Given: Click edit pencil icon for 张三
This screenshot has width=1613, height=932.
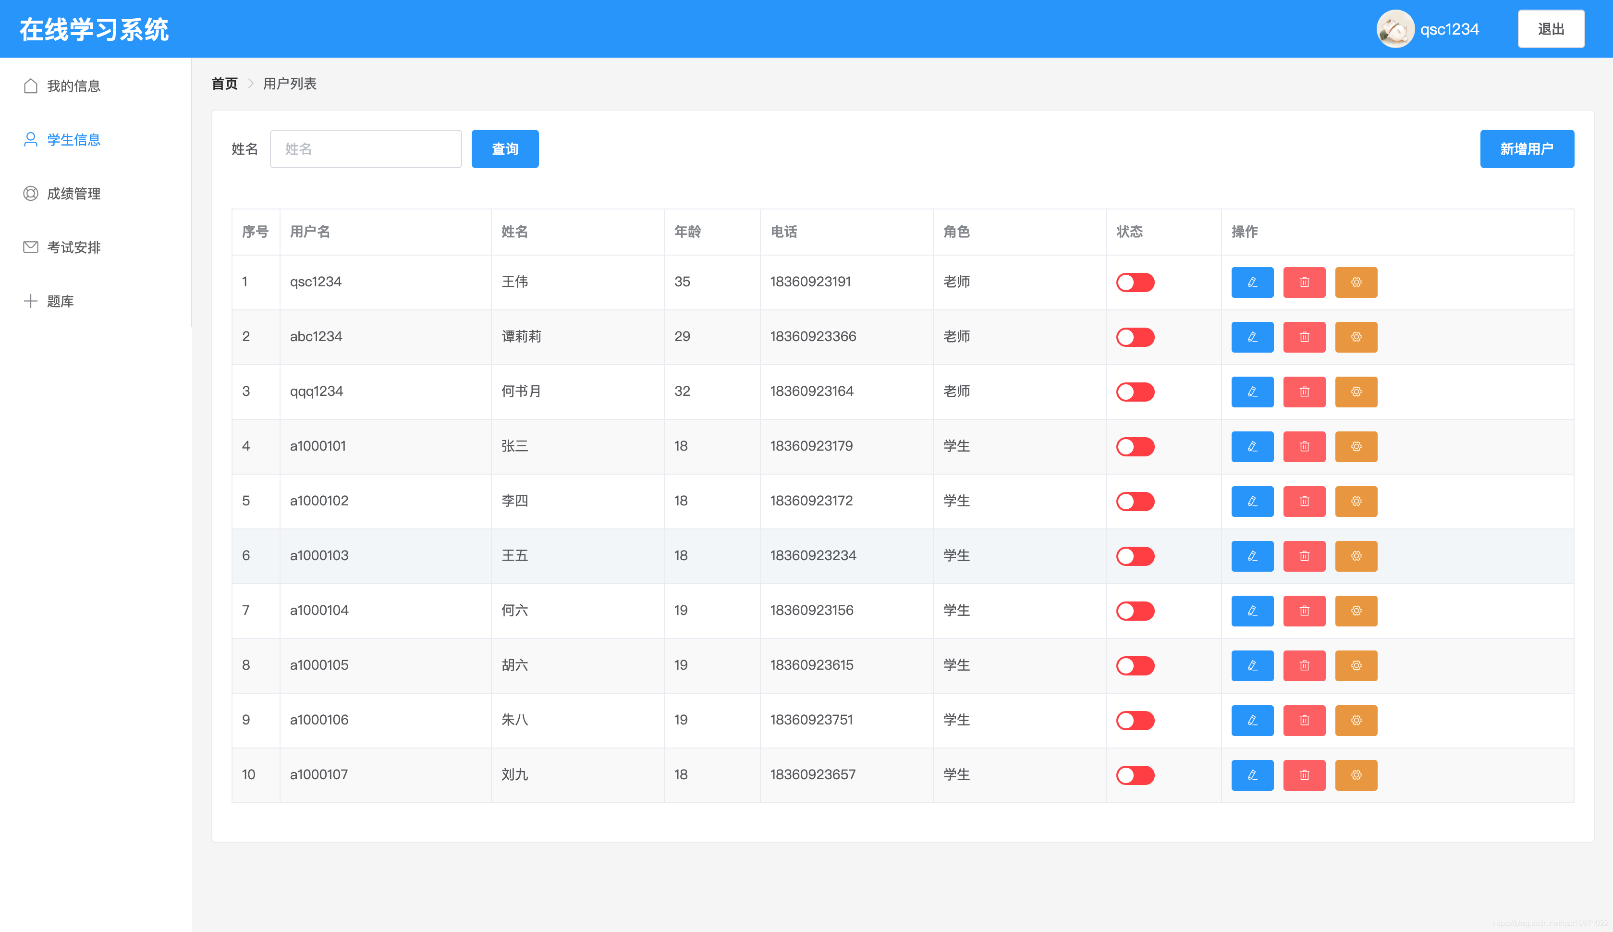Looking at the screenshot, I should [1252, 447].
